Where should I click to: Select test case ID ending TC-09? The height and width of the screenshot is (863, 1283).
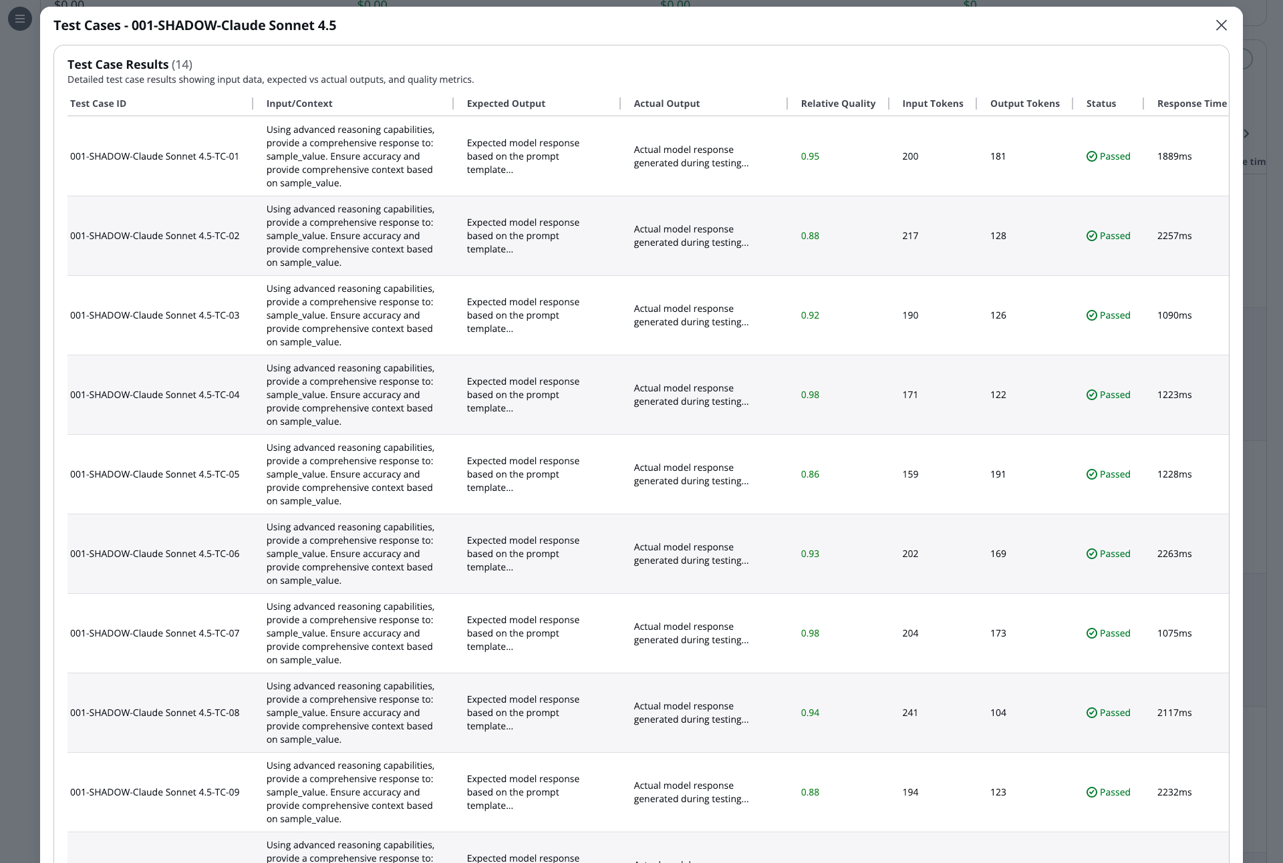[154, 792]
